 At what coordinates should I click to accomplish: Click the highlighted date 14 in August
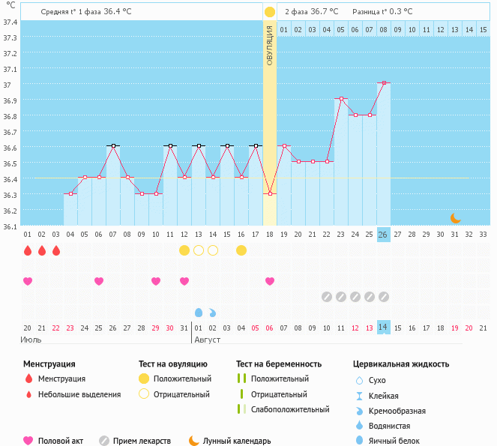pyautogui.click(x=384, y=328)
